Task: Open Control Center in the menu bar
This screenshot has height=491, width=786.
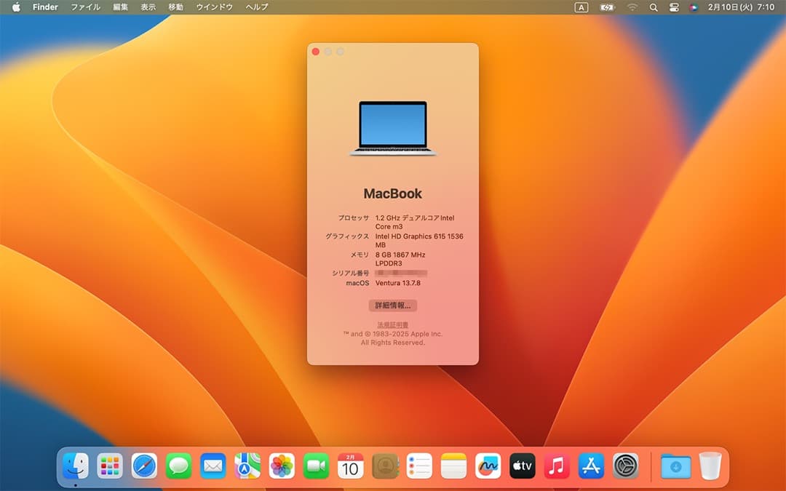Action: coord(674,7)
